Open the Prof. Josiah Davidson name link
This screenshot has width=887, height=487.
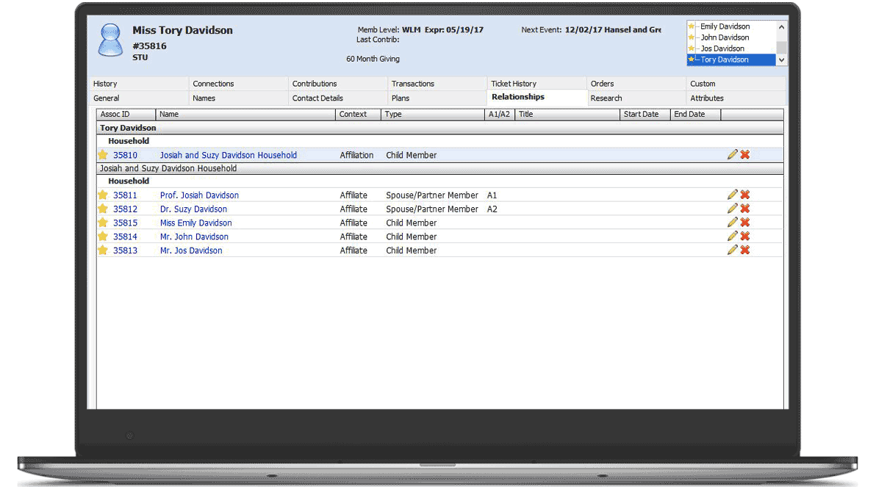199,195
